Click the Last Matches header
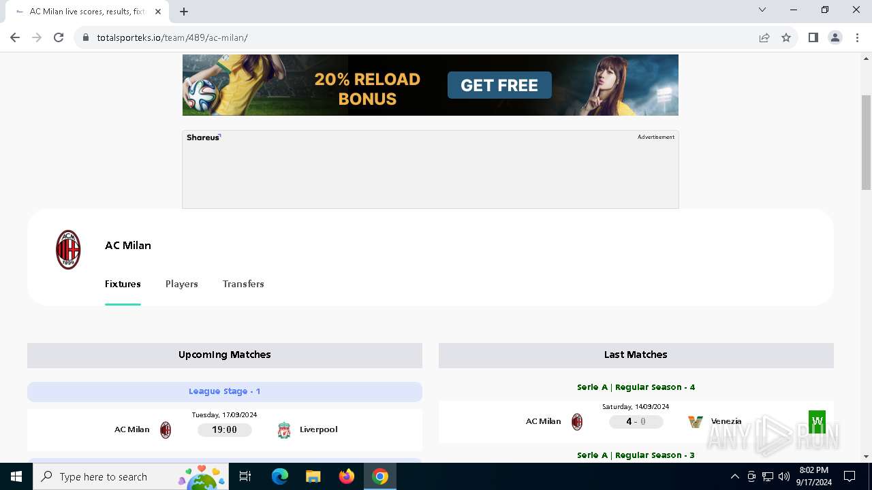This screenshot has height=490, width=872. 636,355
